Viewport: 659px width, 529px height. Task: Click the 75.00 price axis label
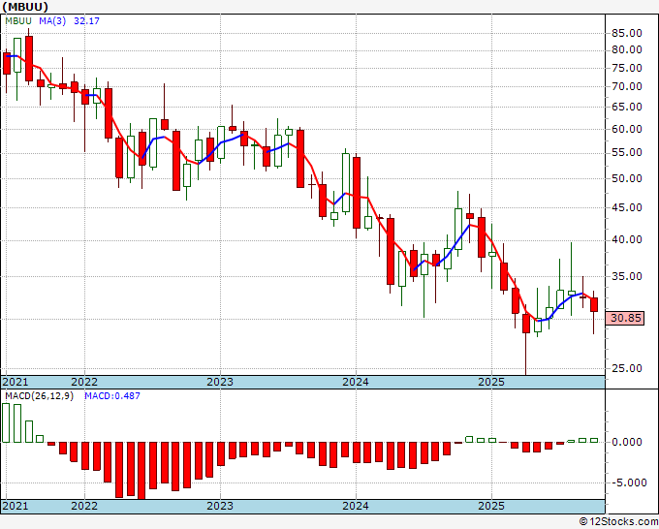[627, 68]
